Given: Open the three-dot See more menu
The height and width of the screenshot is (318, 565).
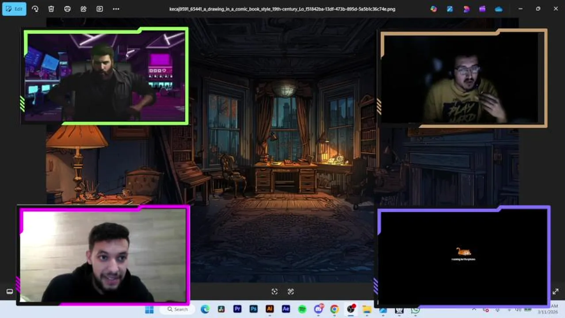Looking at the screenshot, I should [116, 9].
